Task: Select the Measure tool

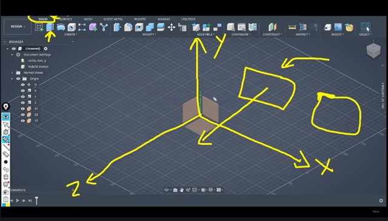Action: (292, 27)
